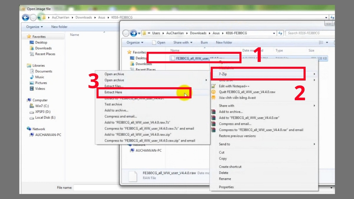Click the folder icon in the front Explorer address bar
This screenshot has width=354, height=199.
tap(144, 33)
